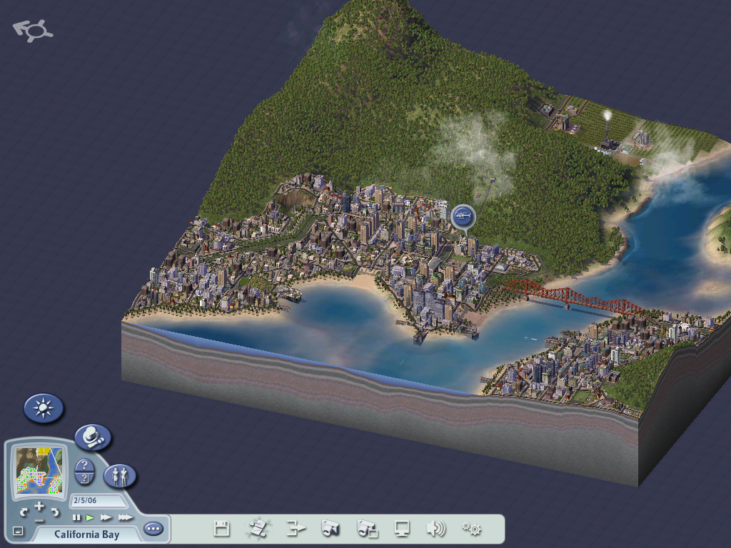Viewport: 731px width, 548px height.
Task: Set simulation to fastest triple-arrow speed
Action: click(x=125, y=517)
